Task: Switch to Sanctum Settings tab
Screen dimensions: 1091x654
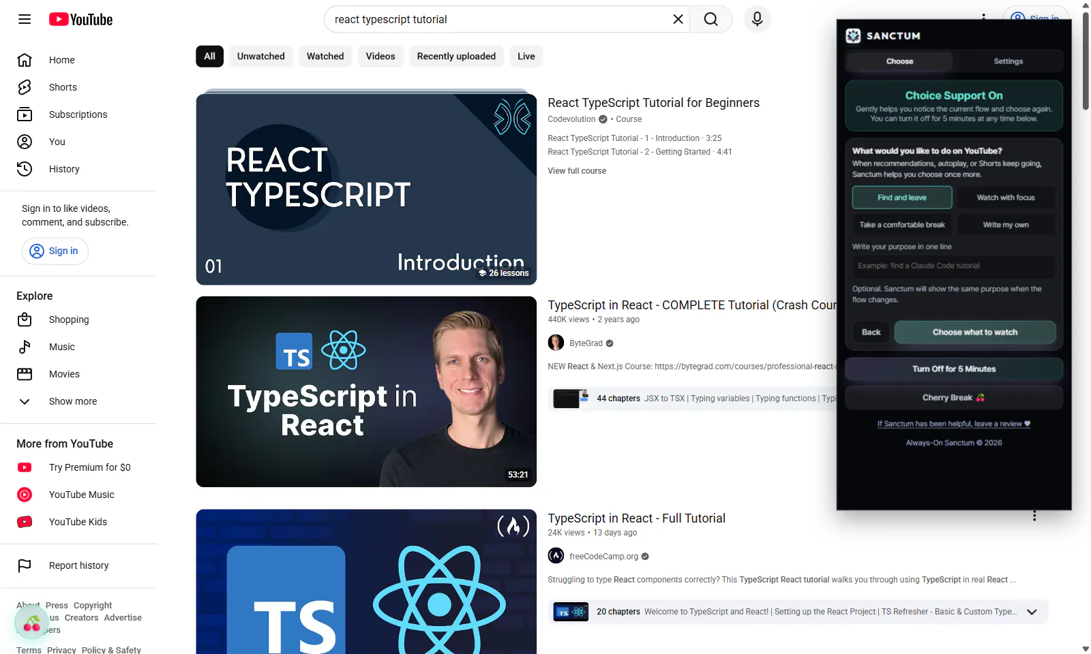Action: pos(1008,61)
